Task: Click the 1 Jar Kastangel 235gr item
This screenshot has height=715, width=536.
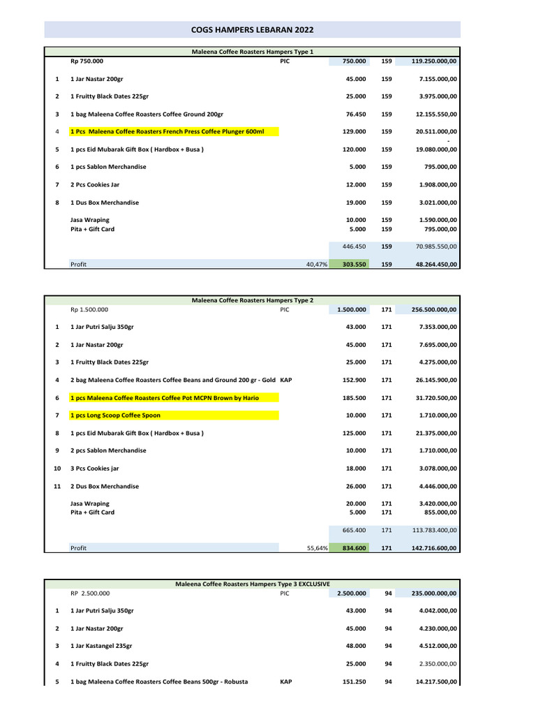Action: (101, 646)
